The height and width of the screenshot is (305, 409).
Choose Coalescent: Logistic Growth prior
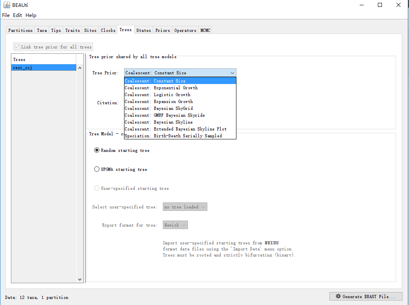point(180,95)
